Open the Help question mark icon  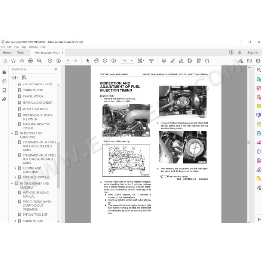coord(231,52)
